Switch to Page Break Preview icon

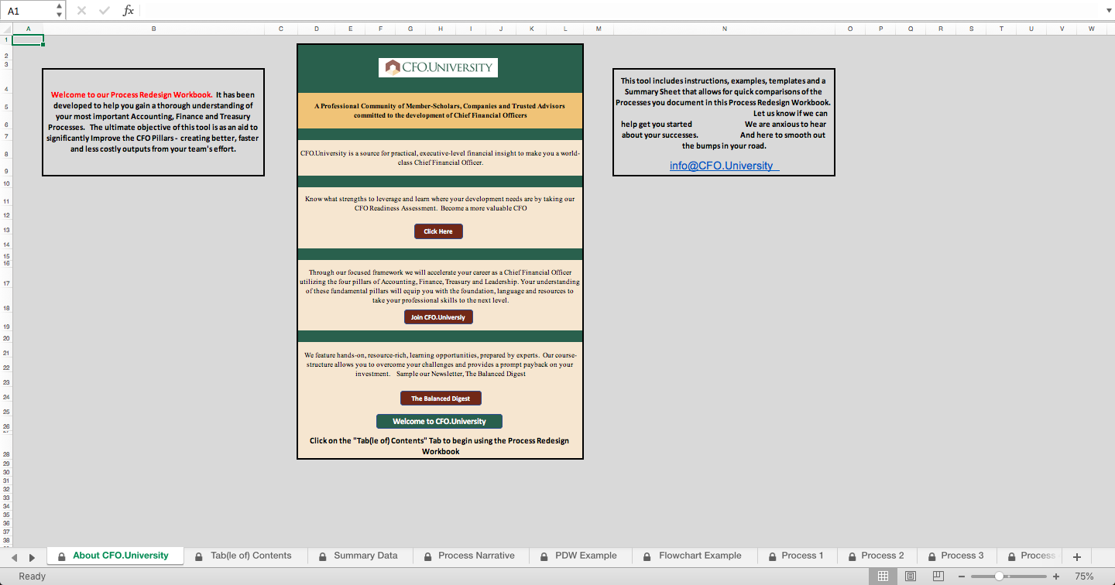[x=938, y=576]
